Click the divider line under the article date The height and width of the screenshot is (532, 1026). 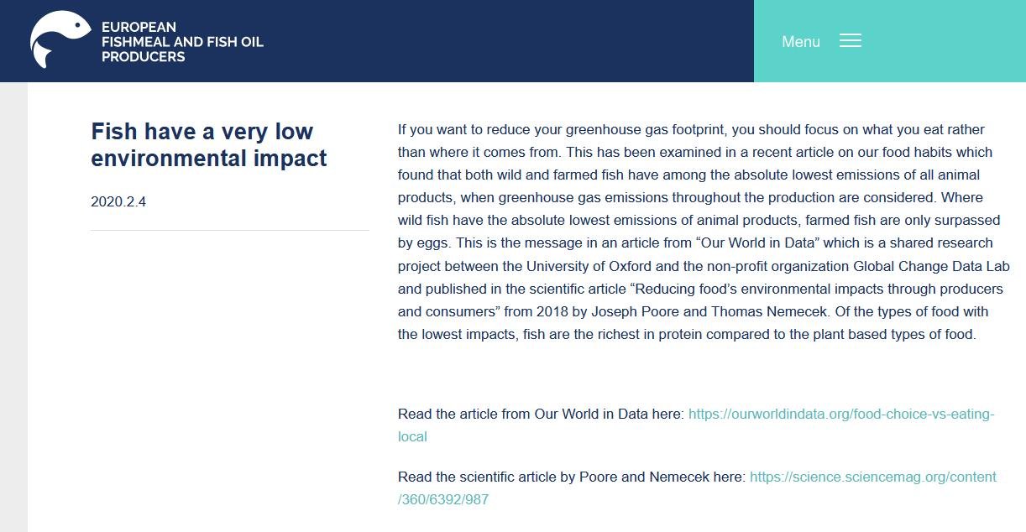click(x=230, y=232)
